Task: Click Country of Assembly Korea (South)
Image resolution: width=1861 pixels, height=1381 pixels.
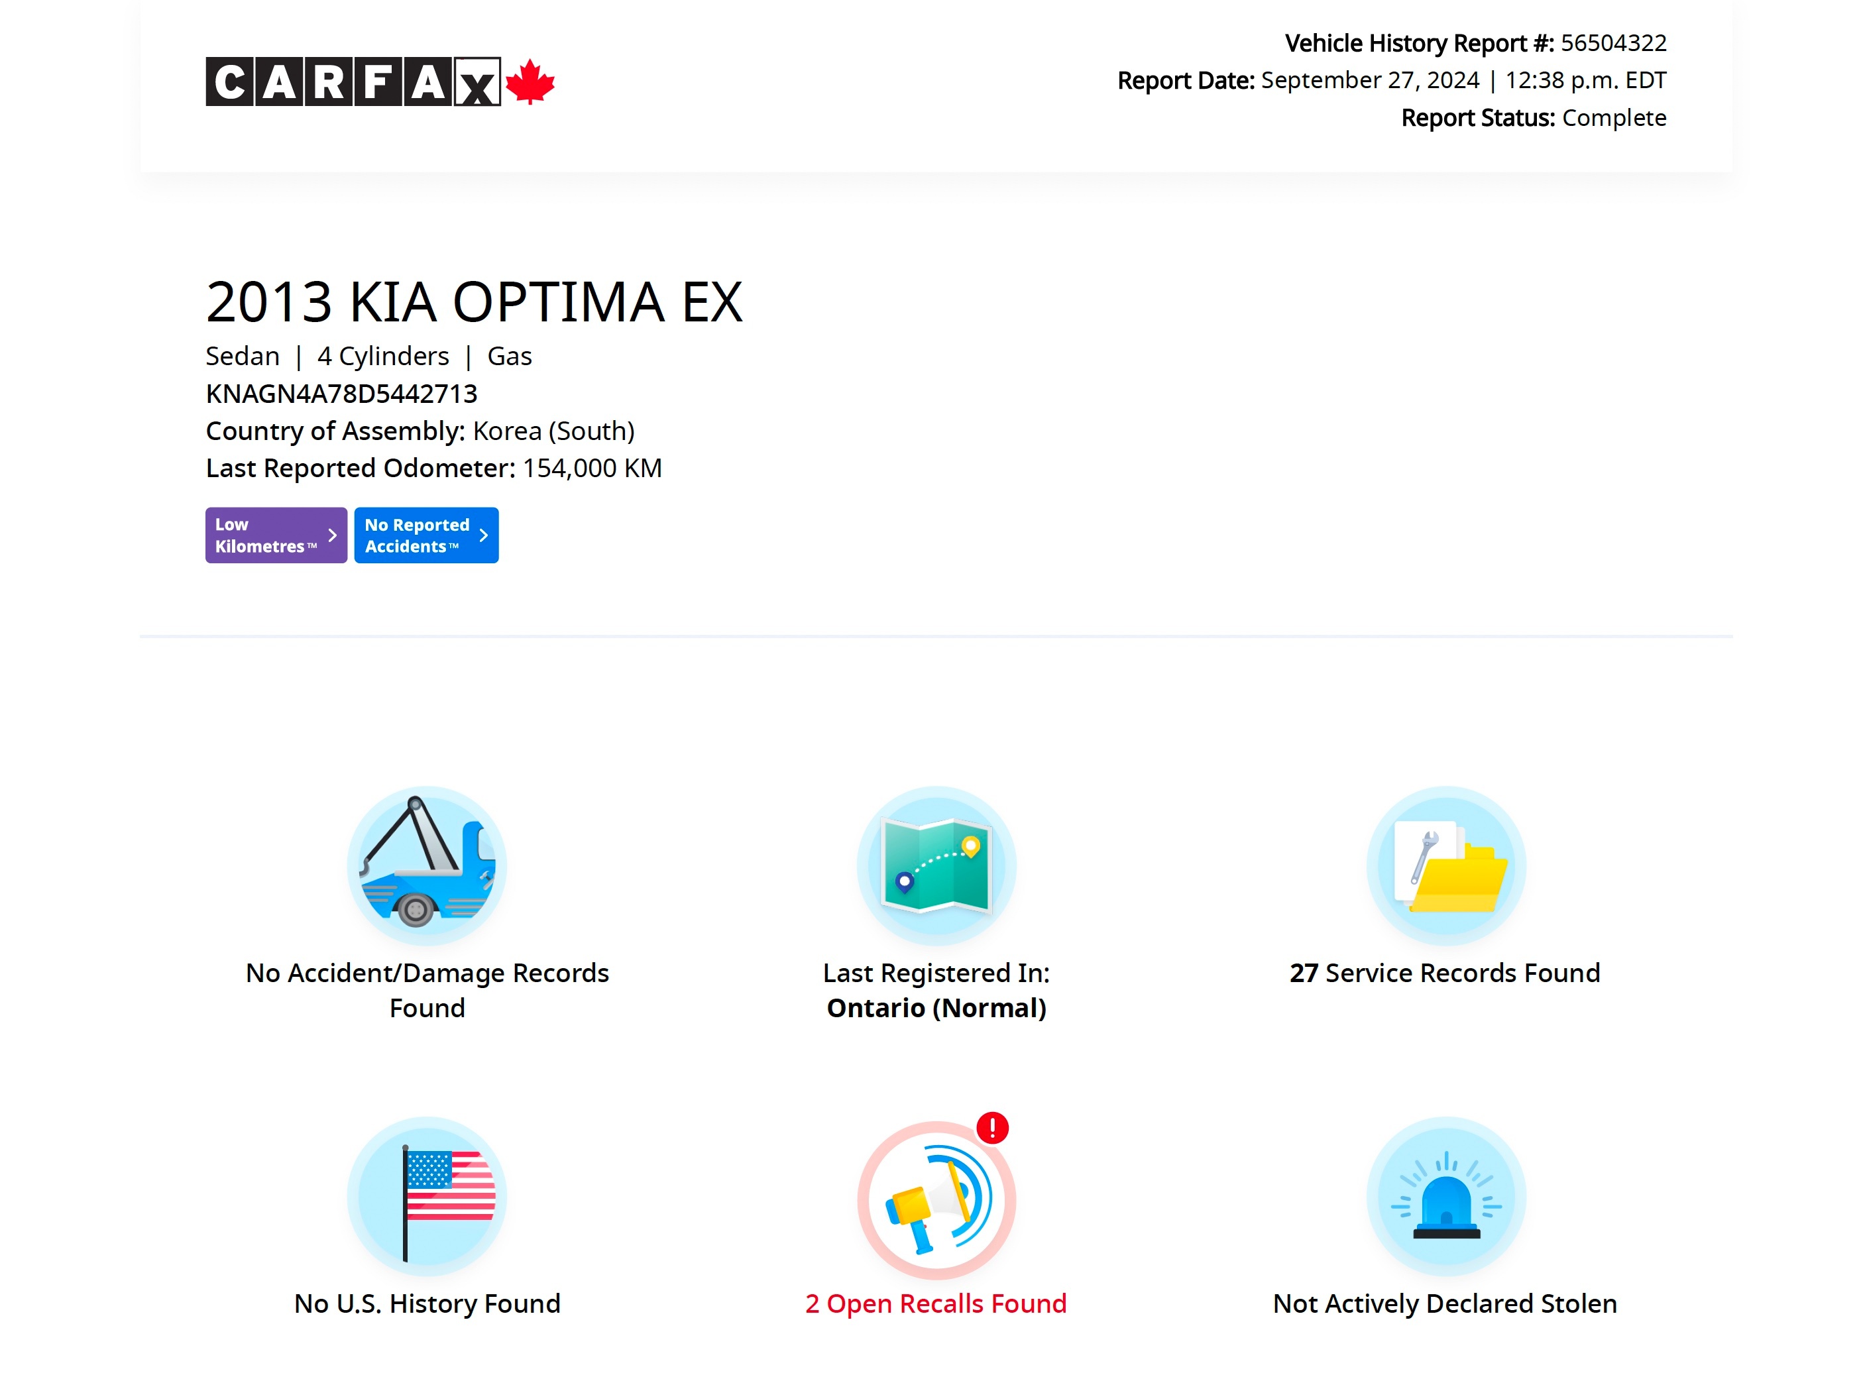Action: tap(421, 431)
